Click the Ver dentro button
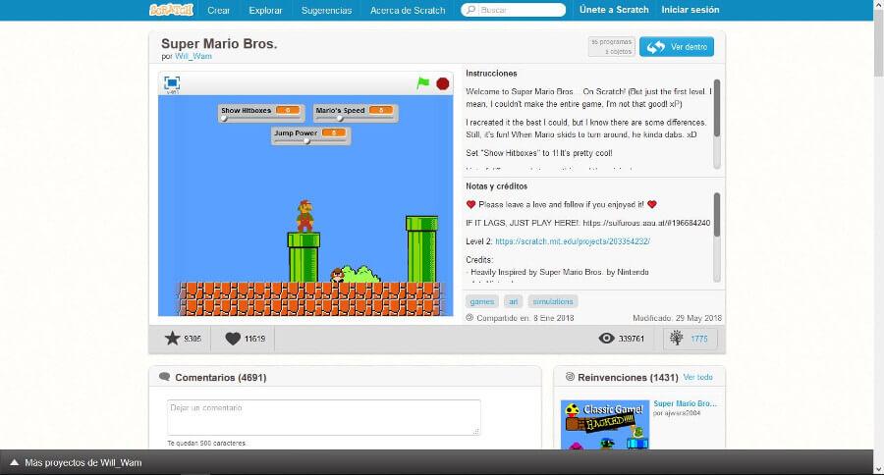The width and height of the screenshot is (884, 475). (677, 47)
